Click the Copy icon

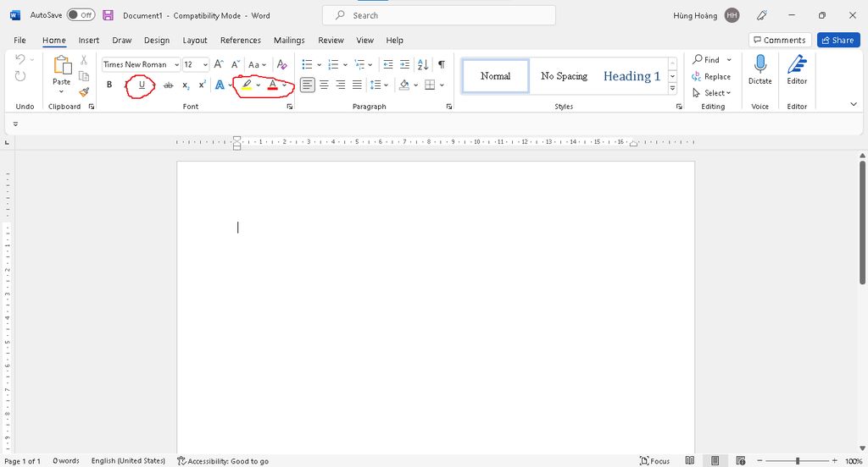coord(84,76)
